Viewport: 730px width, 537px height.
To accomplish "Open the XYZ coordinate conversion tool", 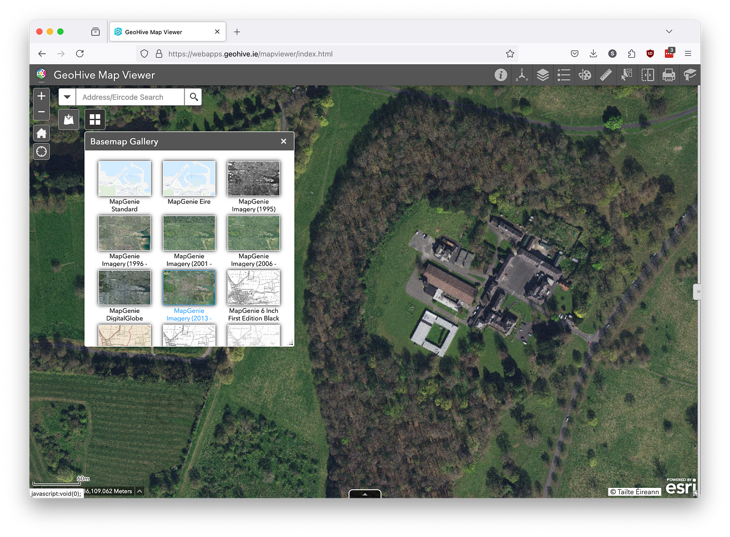I will (x=521, y=75).
